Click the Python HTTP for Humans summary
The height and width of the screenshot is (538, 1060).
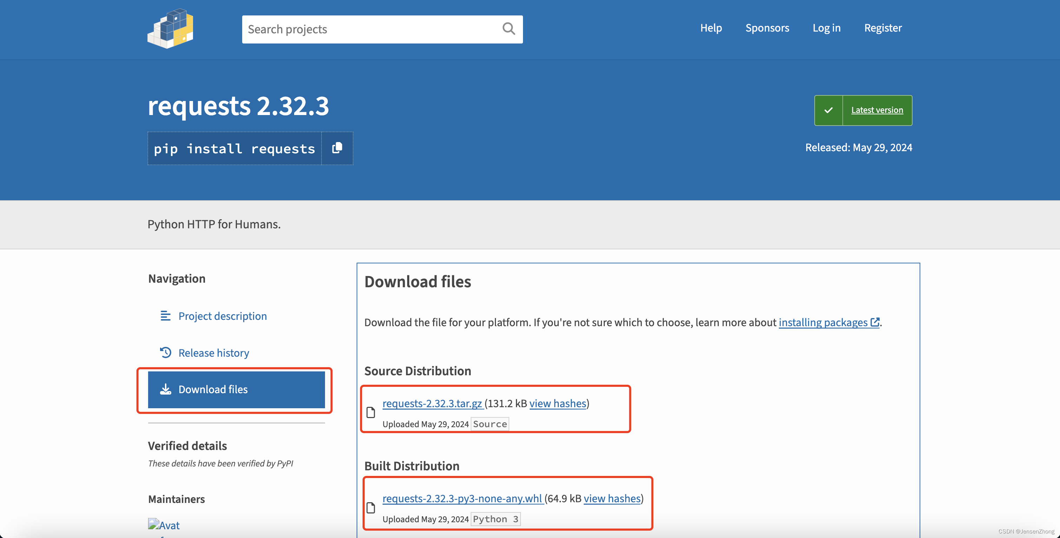(214, 224)
